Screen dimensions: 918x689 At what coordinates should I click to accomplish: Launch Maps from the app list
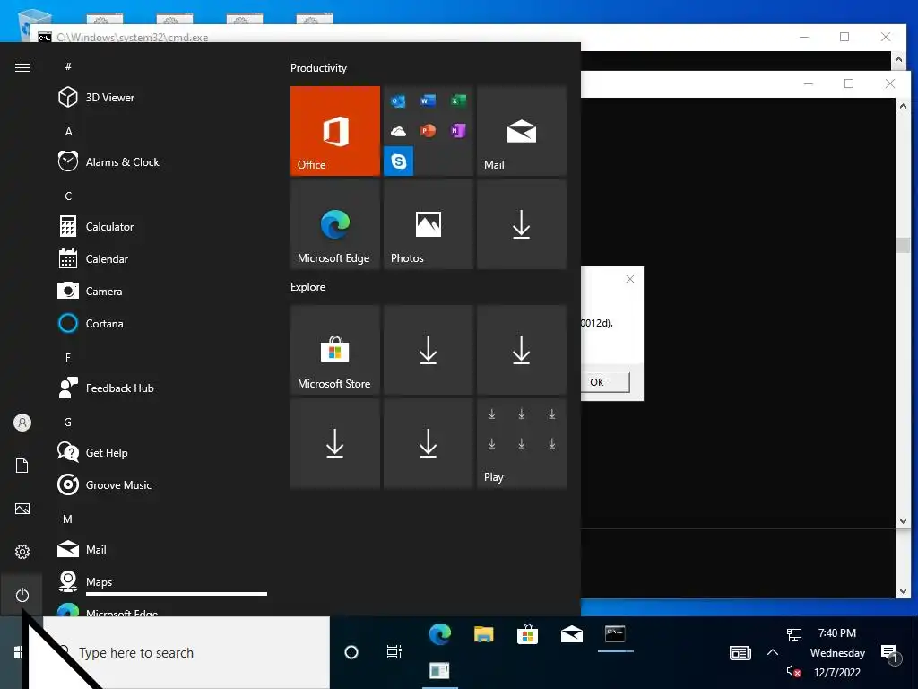click(161, 581)
